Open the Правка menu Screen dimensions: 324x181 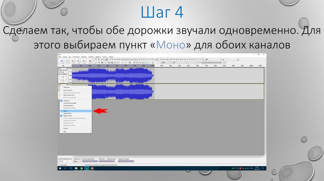pos(65,57)
